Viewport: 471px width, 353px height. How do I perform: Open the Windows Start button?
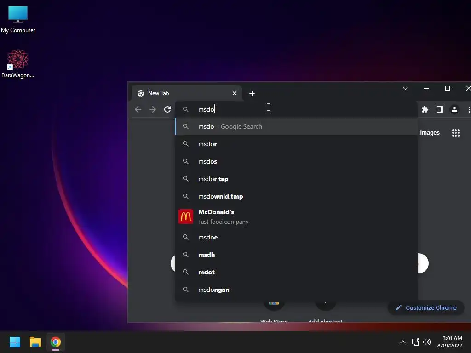pyautogui.click(x=15, y=342)
